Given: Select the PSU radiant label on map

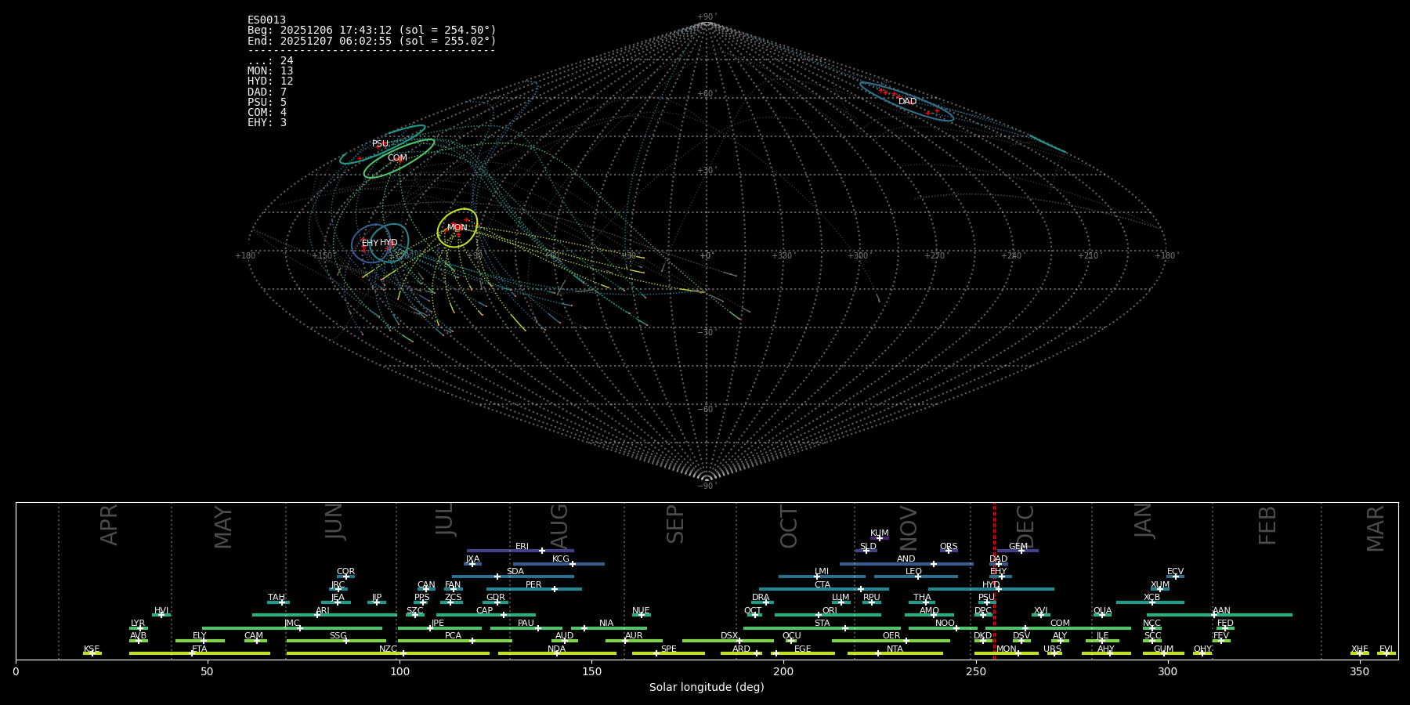Looking at the screenshot, I should pos(380,144).
